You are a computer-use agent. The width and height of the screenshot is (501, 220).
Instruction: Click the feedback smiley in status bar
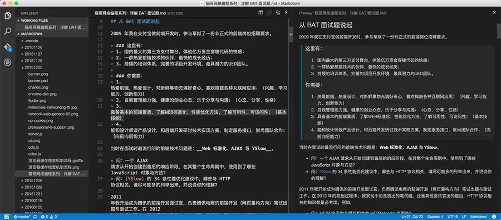tap(494, 217)
